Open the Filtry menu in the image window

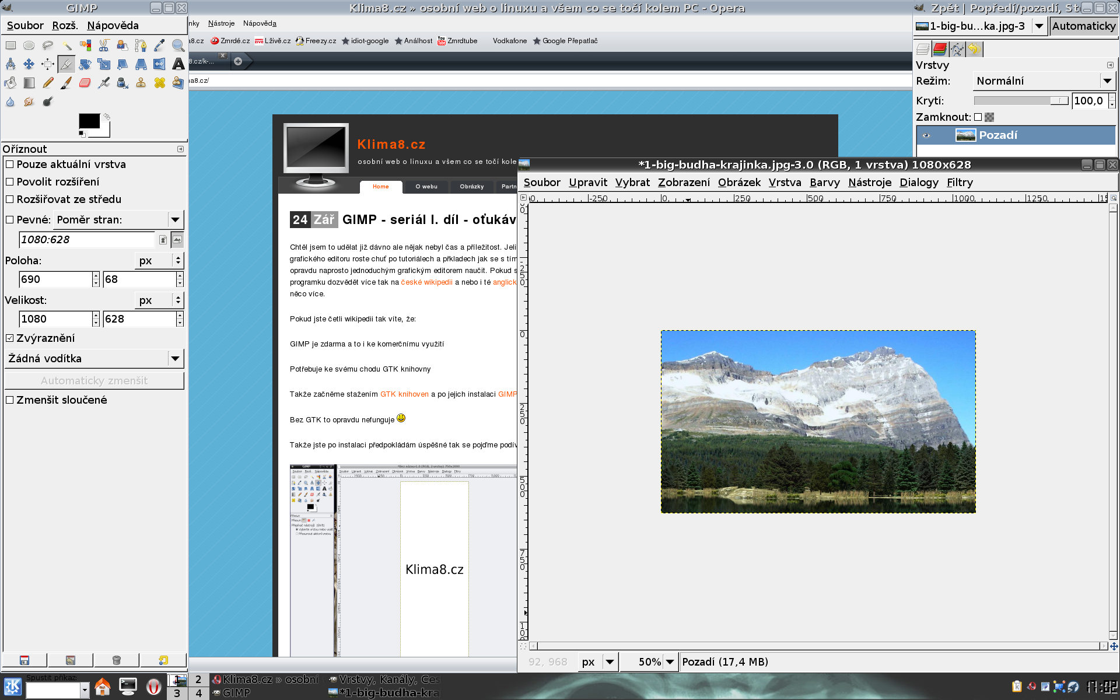(960, 183)
